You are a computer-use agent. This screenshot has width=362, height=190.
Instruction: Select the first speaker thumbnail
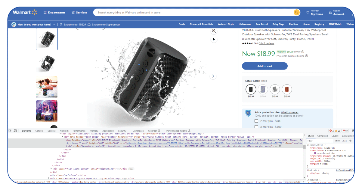(47, 39)
